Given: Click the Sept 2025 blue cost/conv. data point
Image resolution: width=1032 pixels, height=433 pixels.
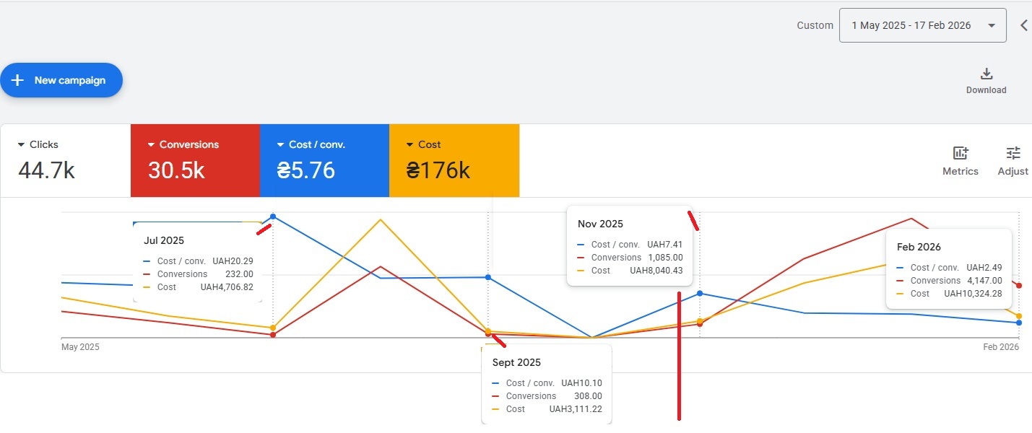Looking at the screenshot, I should 488,277.
